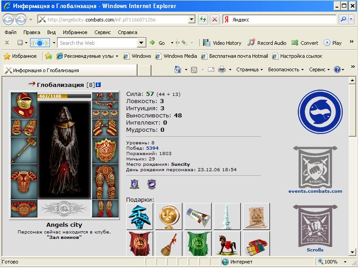Open the Сервис menu in menu bar
The image size is (358, 268).
102,32
